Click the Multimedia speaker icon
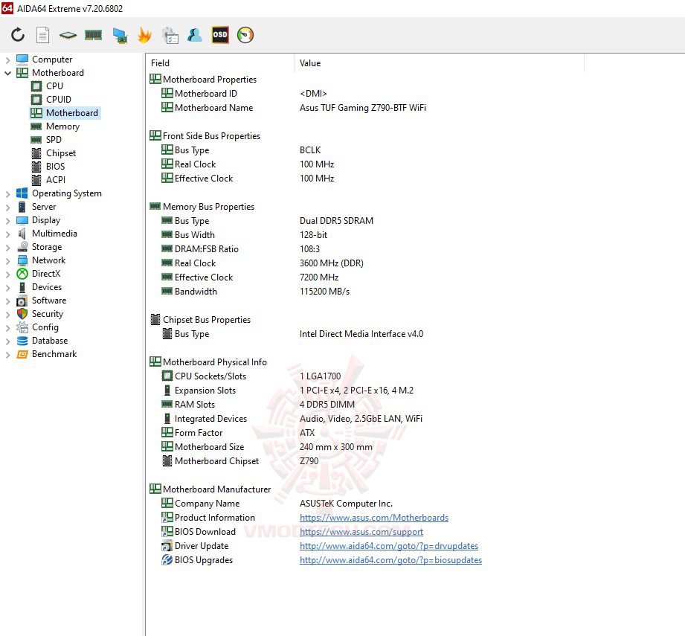Image resolution: width=685 pixels, height=636 pixels. (22, 234)
